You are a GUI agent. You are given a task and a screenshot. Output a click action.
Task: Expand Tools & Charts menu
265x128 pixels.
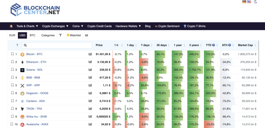pyautogui.click(x=27, y=26)
